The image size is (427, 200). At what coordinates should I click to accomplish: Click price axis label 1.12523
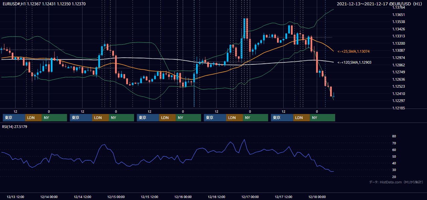(398, 86)
